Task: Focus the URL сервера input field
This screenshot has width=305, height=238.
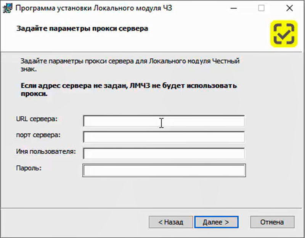Action: tap(164, 121)
